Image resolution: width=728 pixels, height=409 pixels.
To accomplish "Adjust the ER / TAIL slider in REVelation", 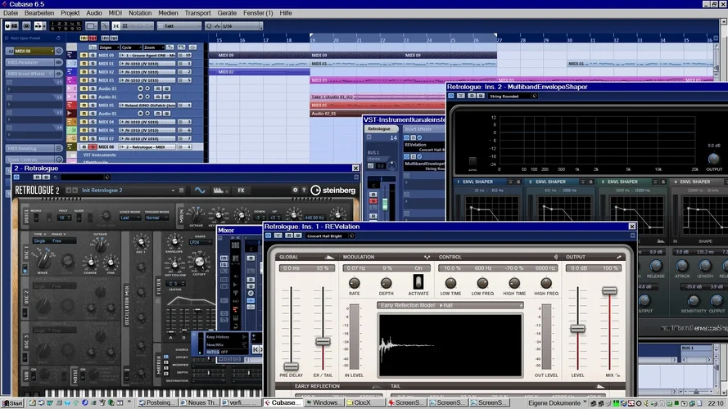I will 323,342.
